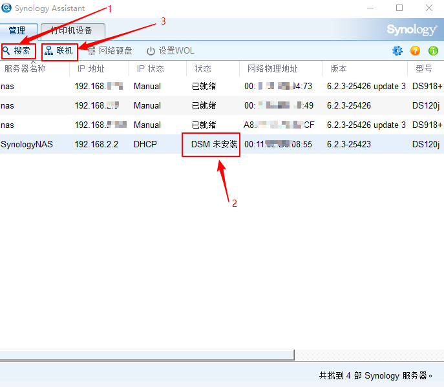Click MAC address starting A8 ending CF
The width and height of the screenshot is (444, 387).
(x=279, y=125)
